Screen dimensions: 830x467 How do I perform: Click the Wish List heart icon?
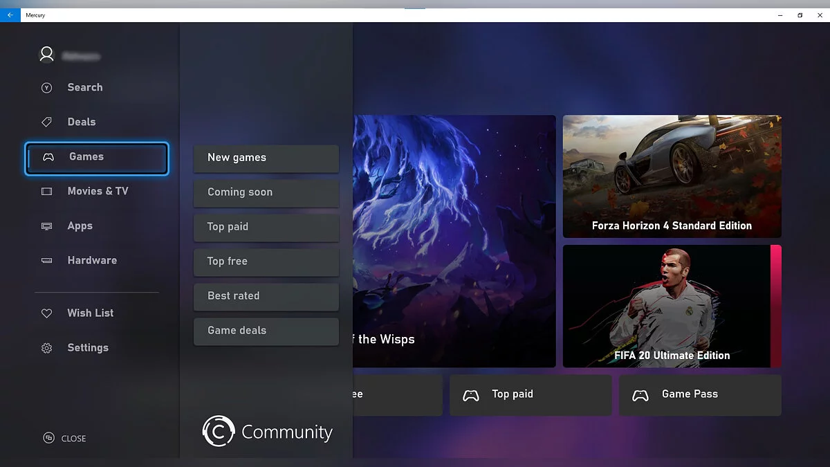[x=46, y=313]
